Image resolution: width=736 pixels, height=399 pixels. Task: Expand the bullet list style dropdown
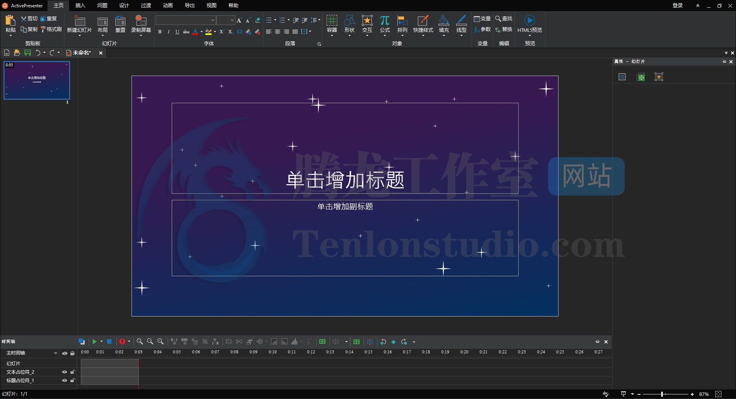pos(275,20)
